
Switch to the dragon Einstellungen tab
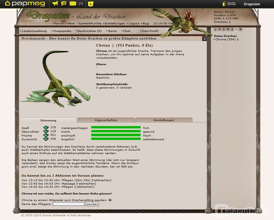click(164, 120)
